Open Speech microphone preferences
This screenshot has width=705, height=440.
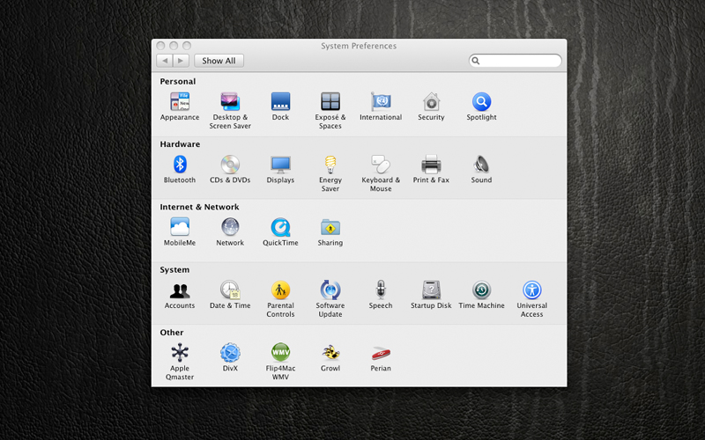pos(381,290)
